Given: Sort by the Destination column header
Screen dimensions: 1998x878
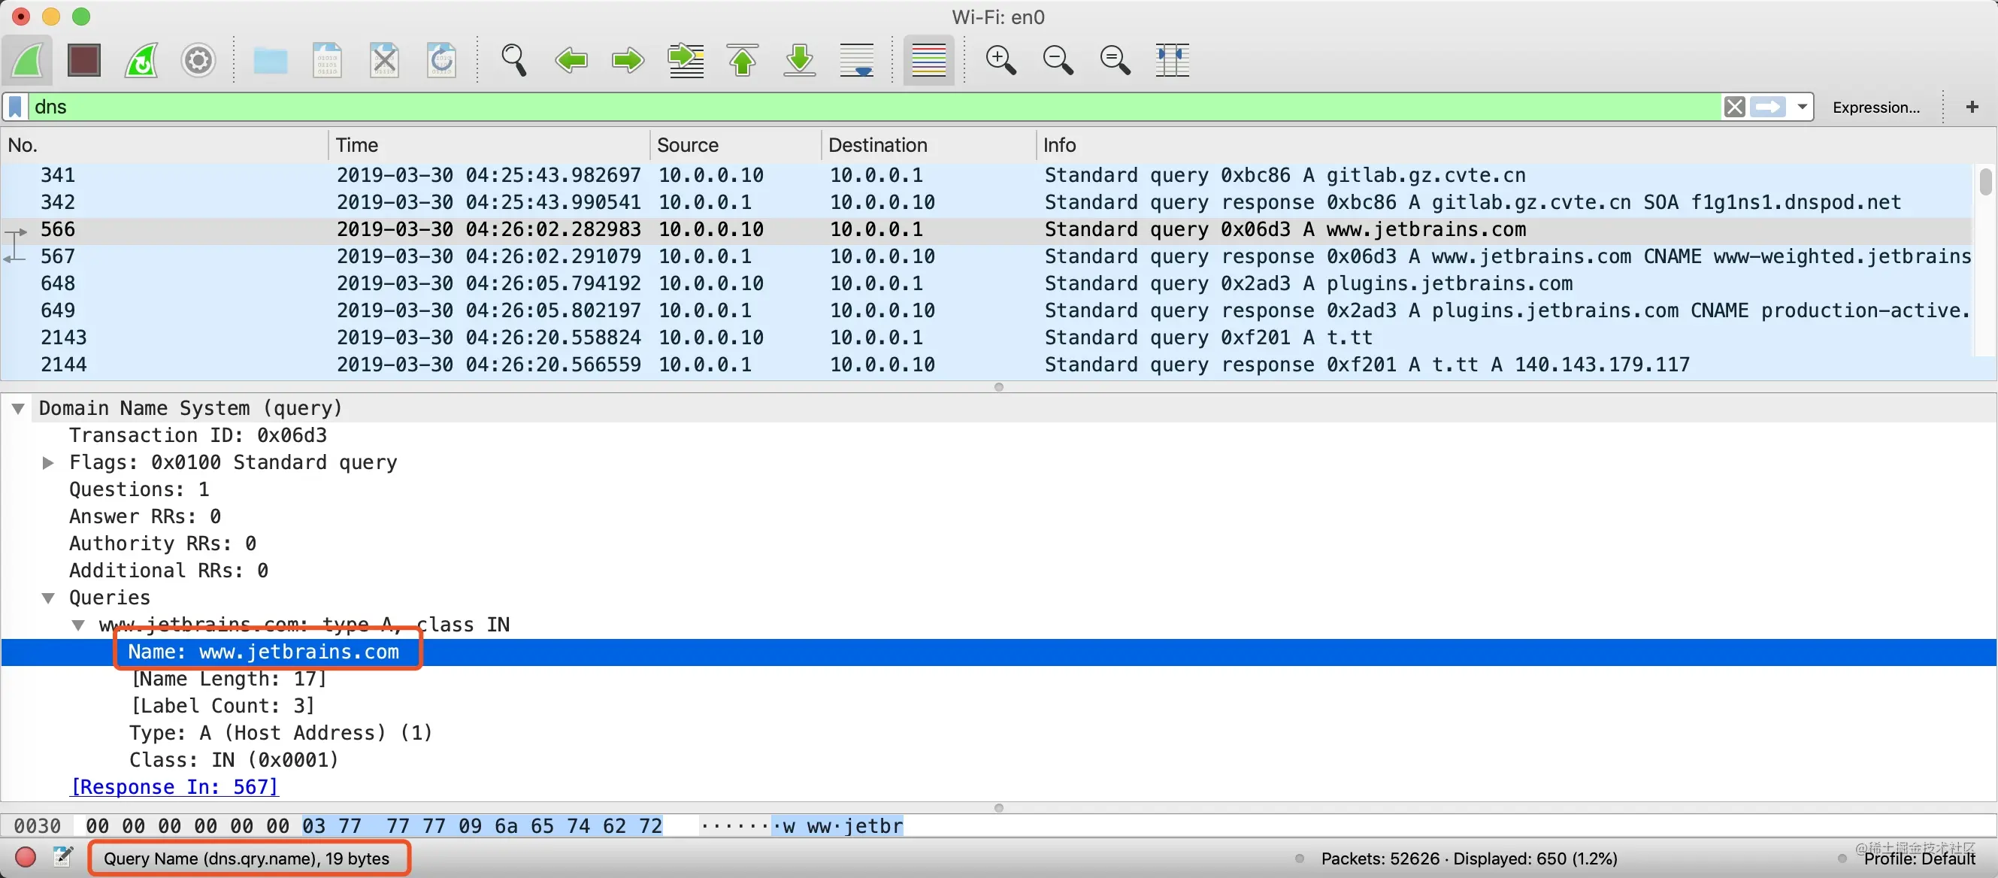Looking at the screenshot, I should [x=928, y=145].
